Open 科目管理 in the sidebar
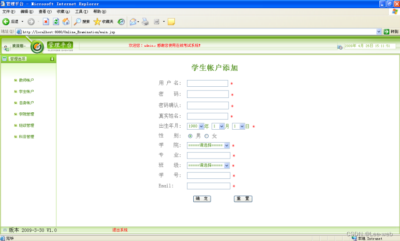Screen dimensions: 400x241 (27, 136)
